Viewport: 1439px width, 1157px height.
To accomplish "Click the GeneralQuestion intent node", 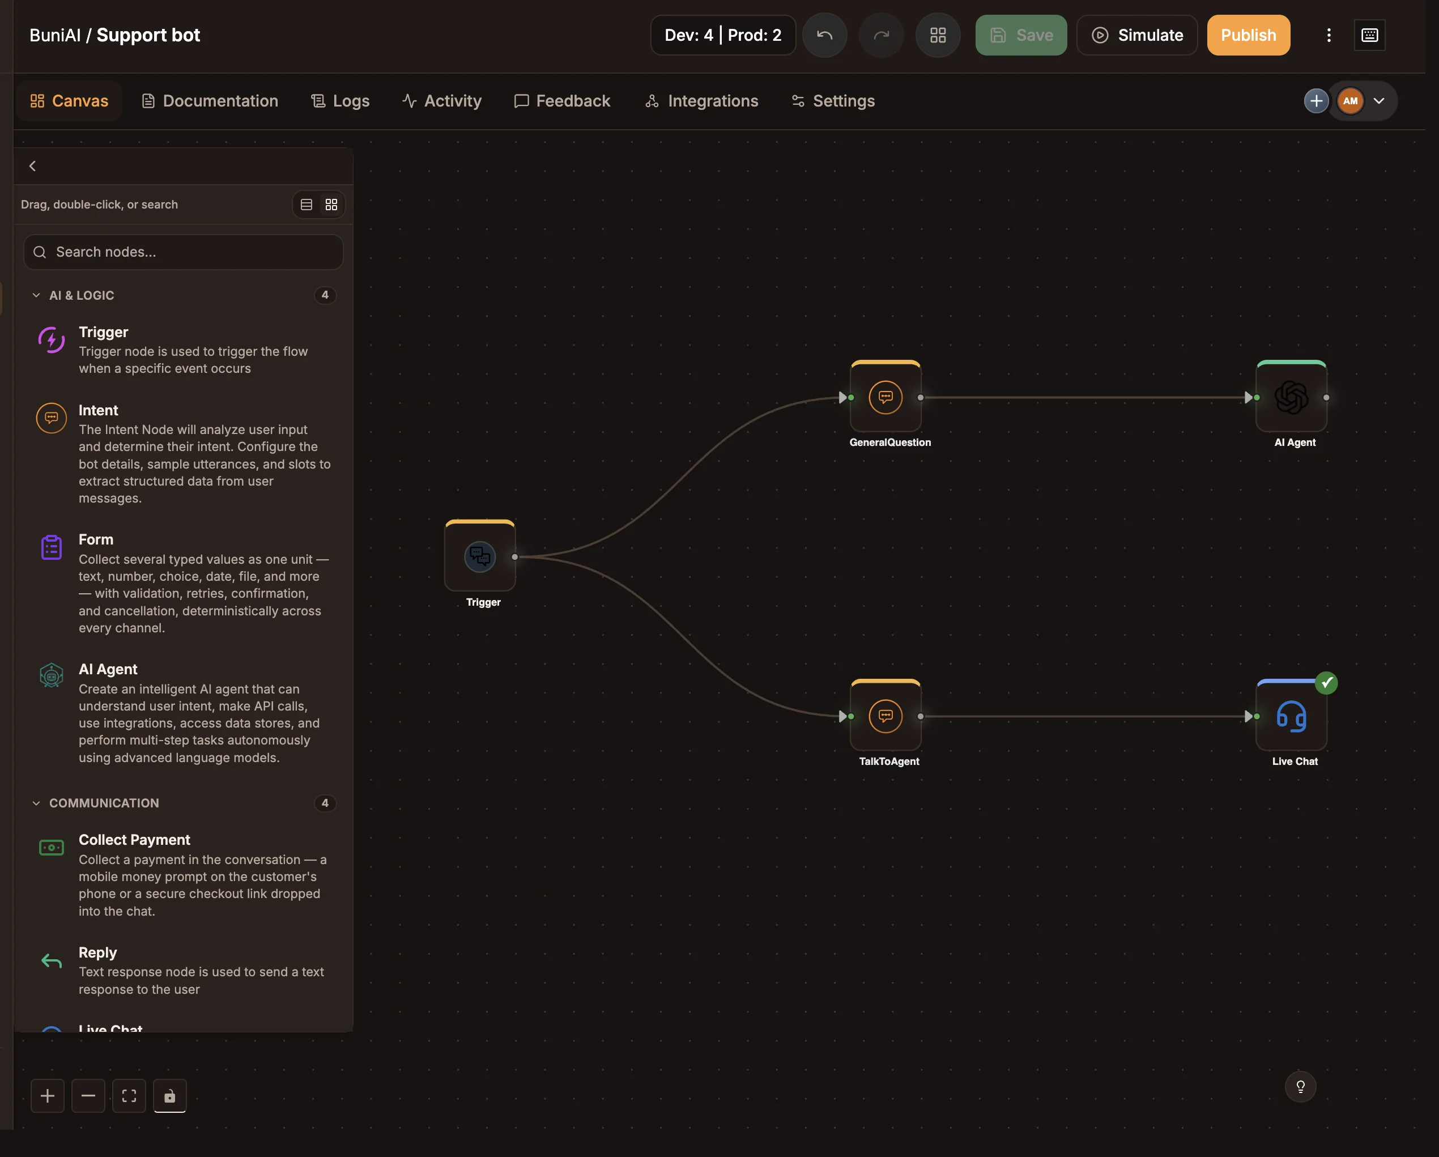I will (885, 397).
